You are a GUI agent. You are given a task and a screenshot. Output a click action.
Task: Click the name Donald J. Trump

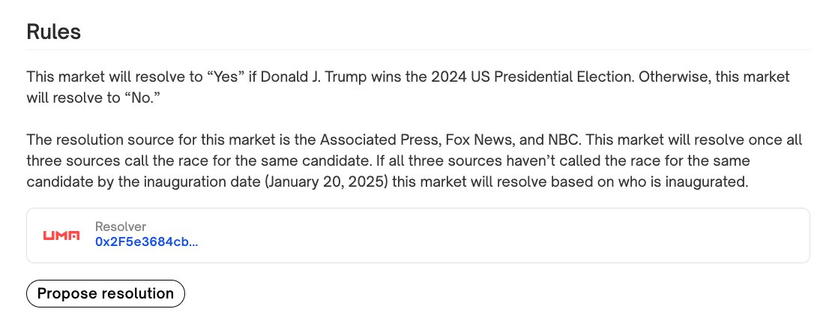314,77
